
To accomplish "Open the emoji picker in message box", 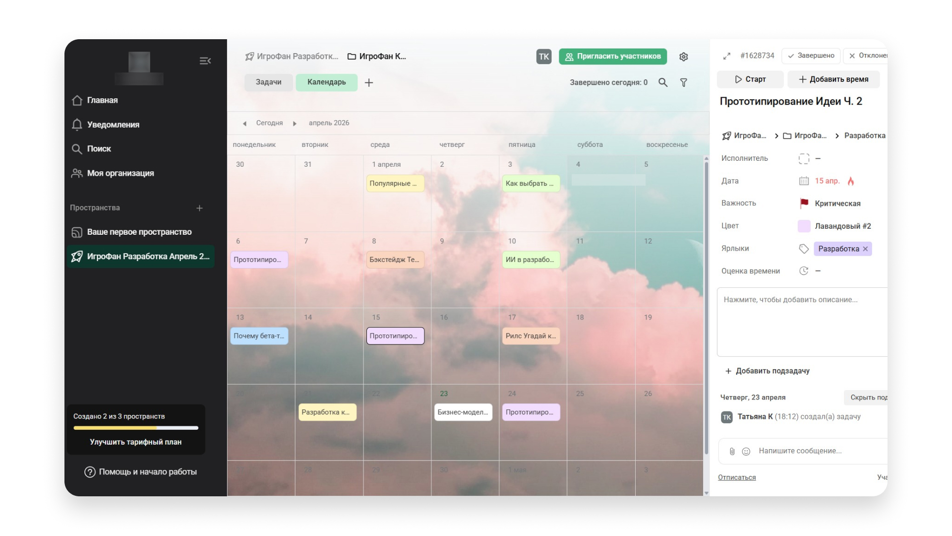I will pyautogui.click(x=746, y=451).
